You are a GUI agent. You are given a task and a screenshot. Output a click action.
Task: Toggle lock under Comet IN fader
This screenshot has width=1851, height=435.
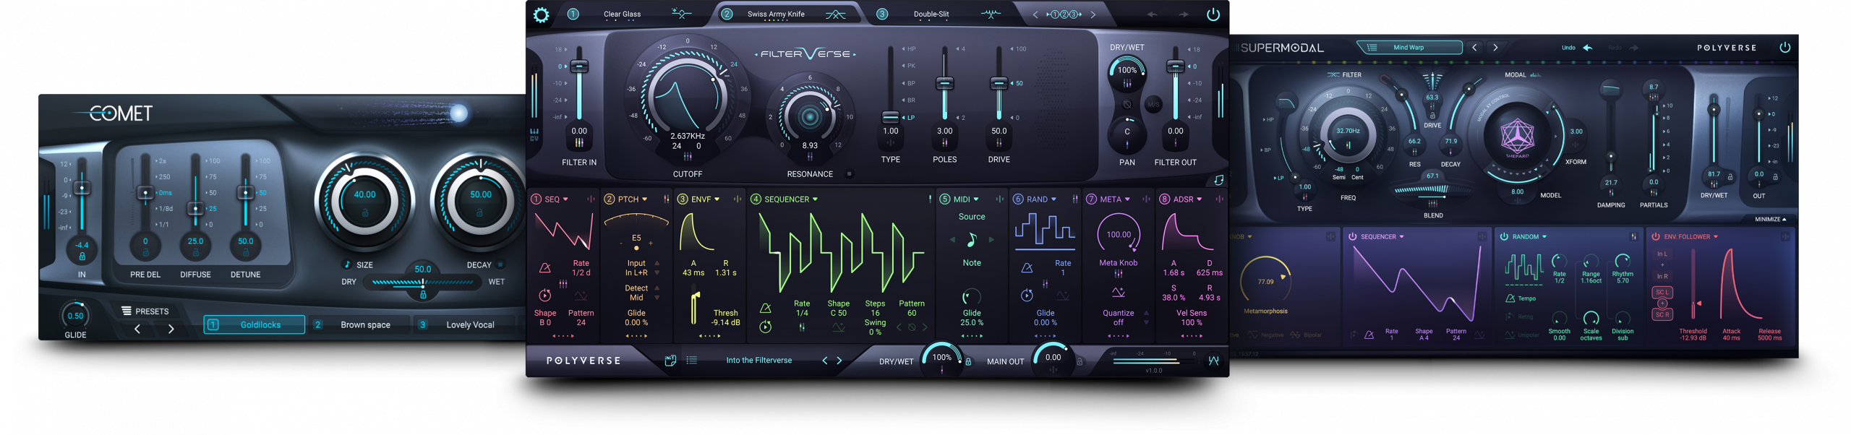click(82, 257)
